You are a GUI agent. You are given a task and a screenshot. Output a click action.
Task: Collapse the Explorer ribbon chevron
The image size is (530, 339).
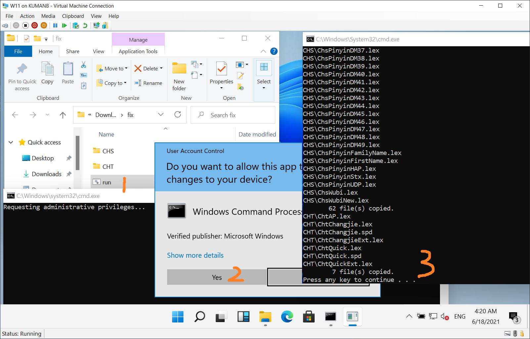coord(263,51)
